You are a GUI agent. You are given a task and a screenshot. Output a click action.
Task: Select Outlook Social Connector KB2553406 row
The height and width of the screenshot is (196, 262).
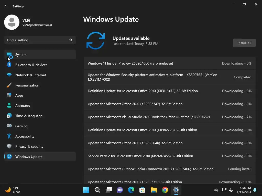click(x=170, y=169)
